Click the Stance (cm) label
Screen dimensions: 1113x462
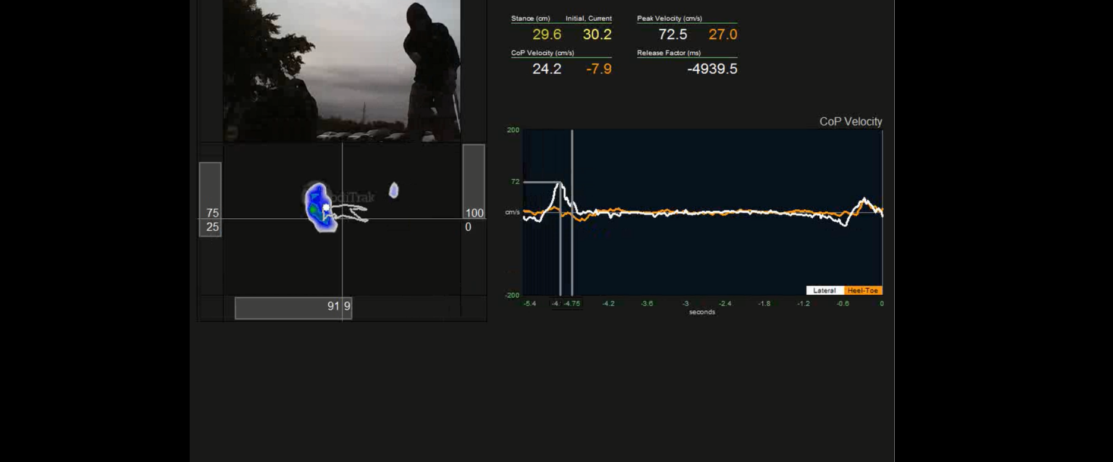[x=530, y=18]
